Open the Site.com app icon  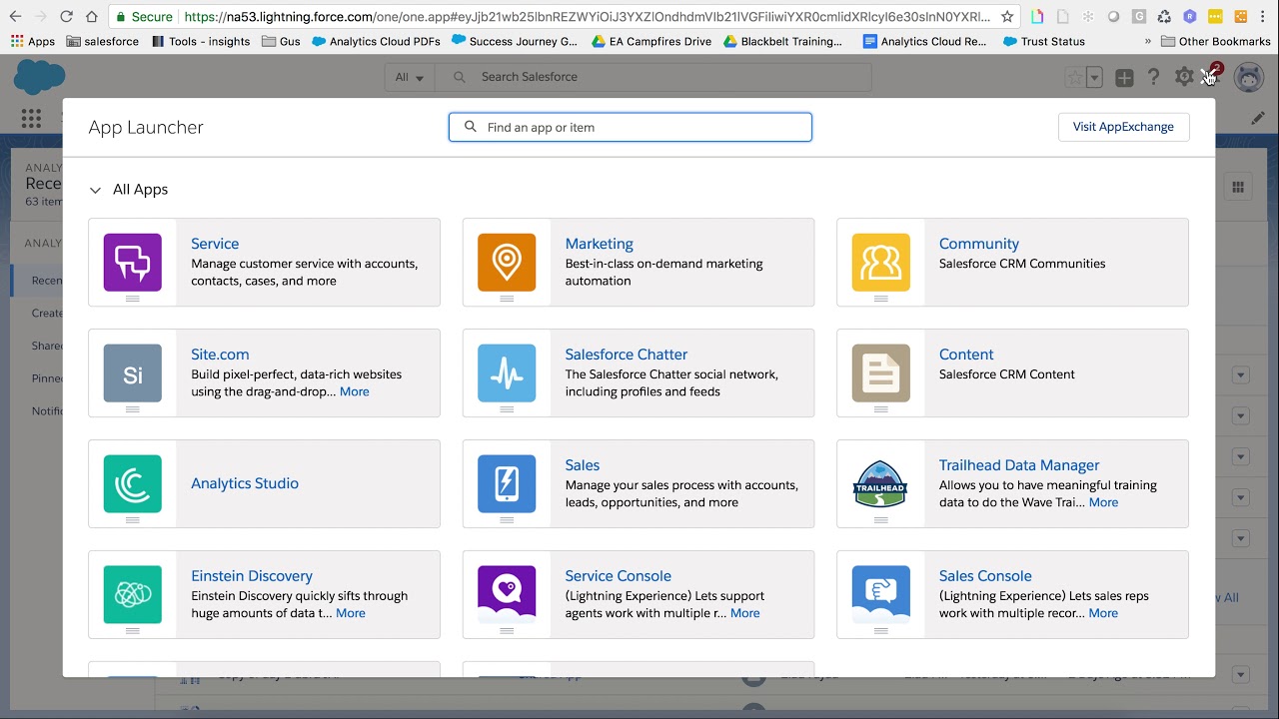pos(133,373)
